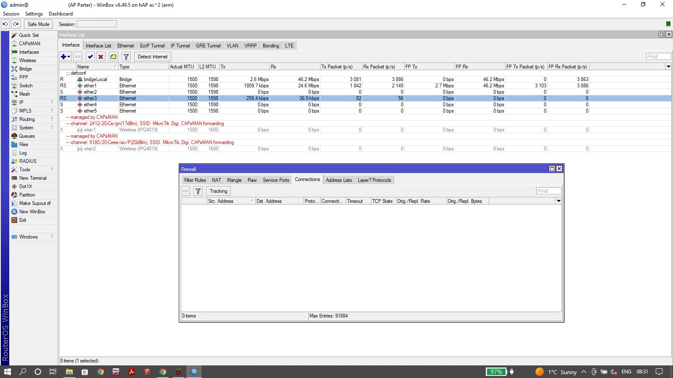Click the Undo arrow in the toolbar
The image size is (673, 378).
point(5,24)
